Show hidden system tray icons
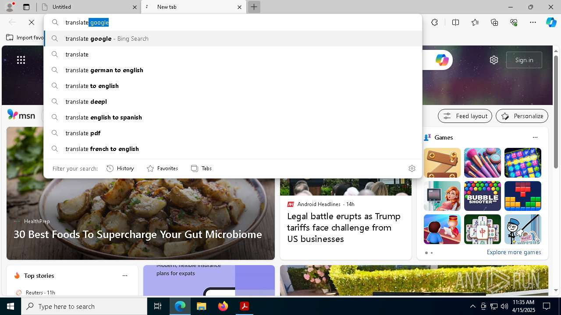Image resolution: width=561 pixels, height=315 pixels. point(472,306)
